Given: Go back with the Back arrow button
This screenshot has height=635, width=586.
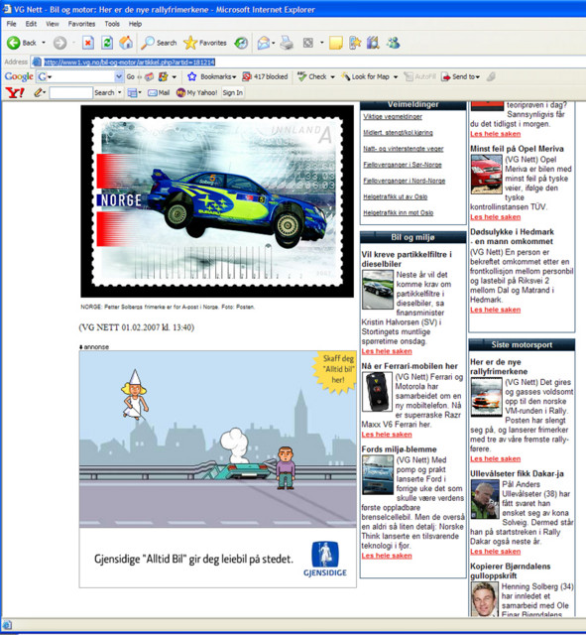Looking at the screenshot, I should (22, 43).
